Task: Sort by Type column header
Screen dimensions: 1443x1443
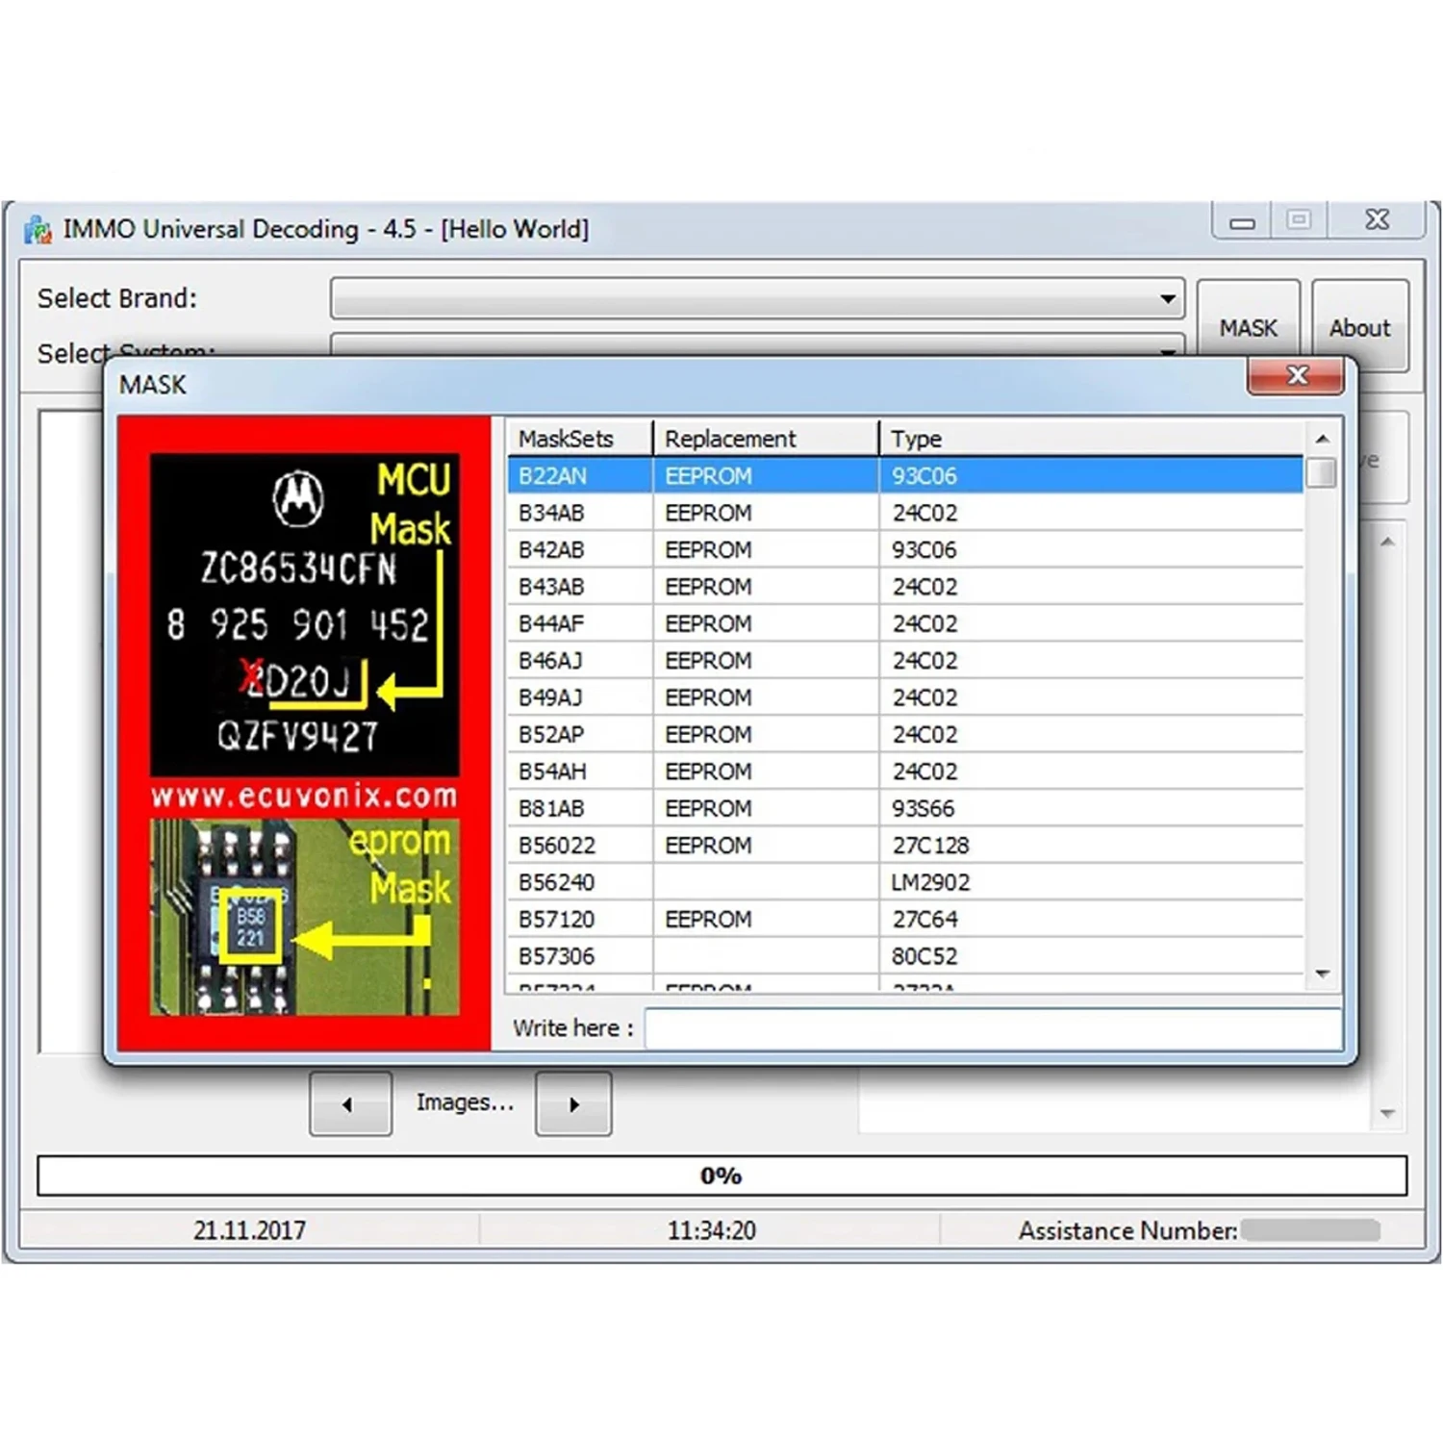Action: pos(1092,439)
